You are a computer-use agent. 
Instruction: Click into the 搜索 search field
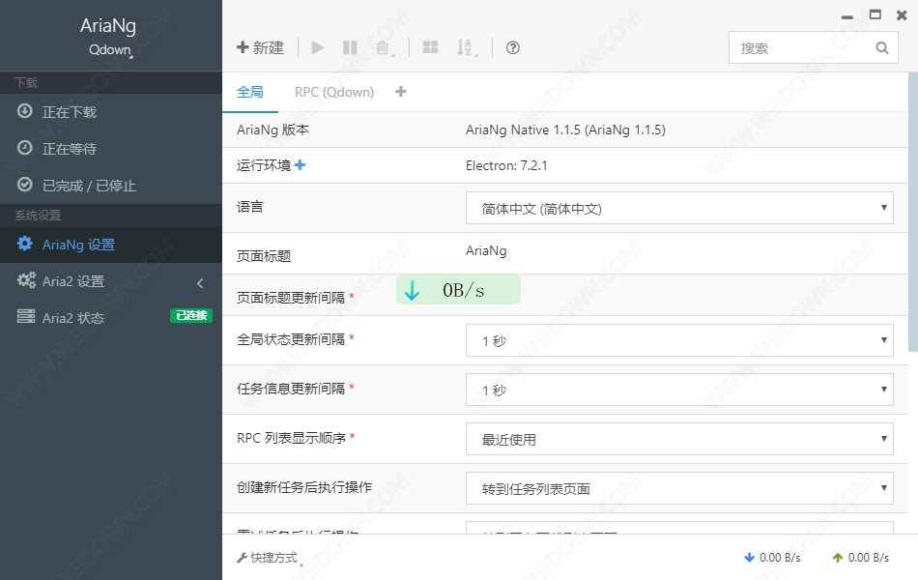(x=800, y=47)
